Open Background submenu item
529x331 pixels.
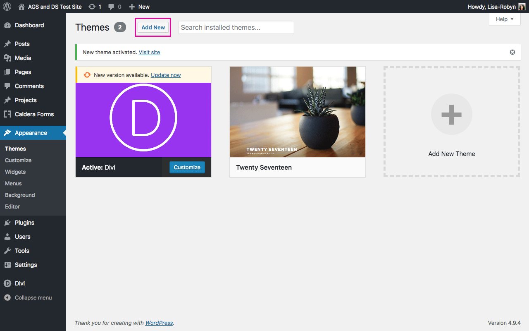pos(20,195)
